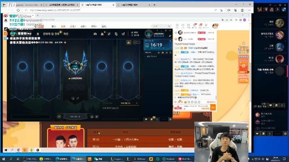The width and height of the screenshot is (289, 162).
Task: Click the Douyu follow heart icon
Action: (x=183, y=26)
